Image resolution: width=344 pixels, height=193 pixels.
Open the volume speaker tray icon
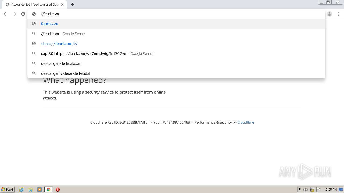(306, 190)
